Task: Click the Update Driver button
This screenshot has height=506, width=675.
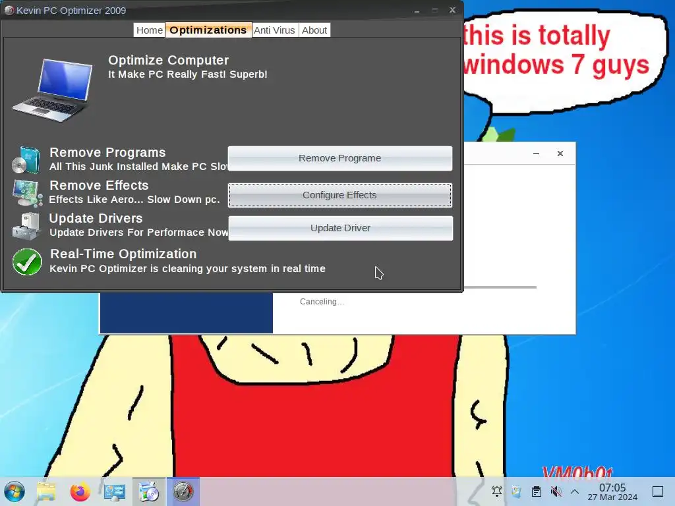Action: point(340,228)
